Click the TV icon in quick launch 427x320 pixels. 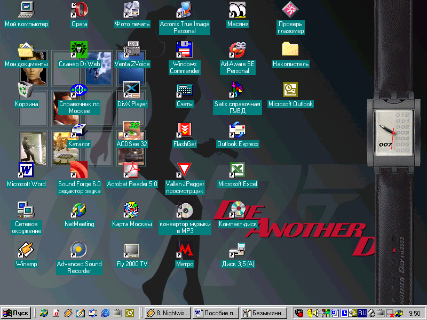point(117,313)
